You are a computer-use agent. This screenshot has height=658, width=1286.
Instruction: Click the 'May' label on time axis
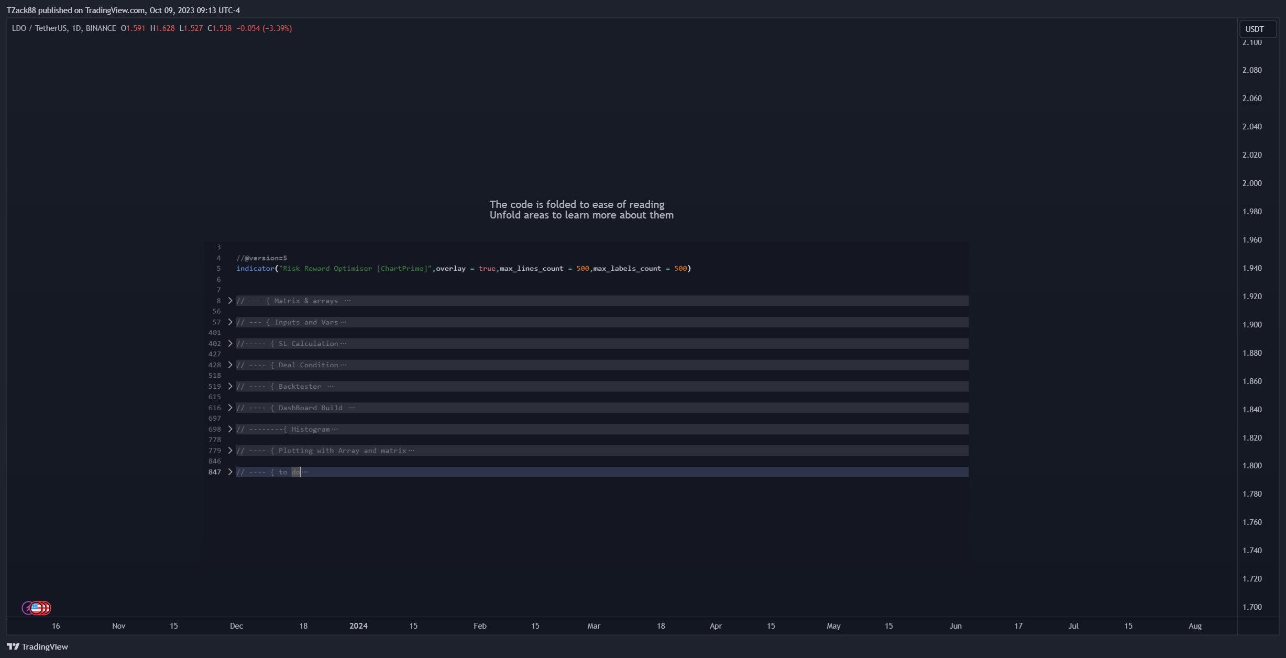coord(833,626)
